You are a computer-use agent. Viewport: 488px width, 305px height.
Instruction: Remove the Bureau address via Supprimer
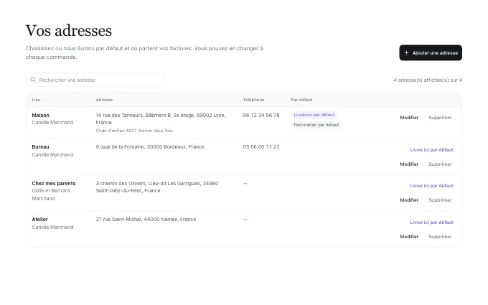440,164
